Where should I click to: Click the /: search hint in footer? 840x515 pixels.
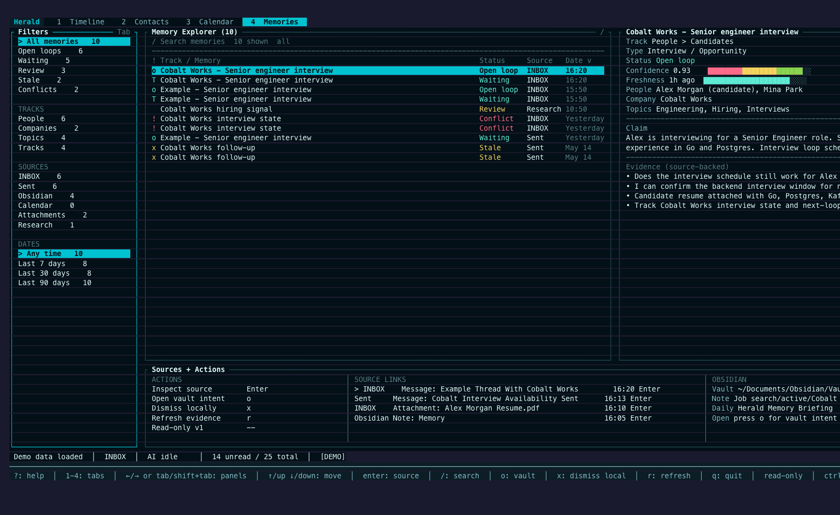(x=460, y=476)
